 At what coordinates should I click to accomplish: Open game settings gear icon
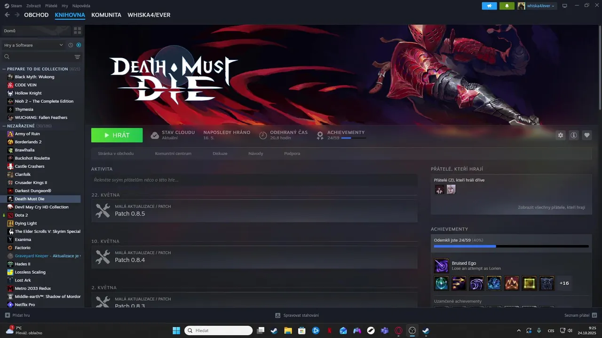point(560,135)
